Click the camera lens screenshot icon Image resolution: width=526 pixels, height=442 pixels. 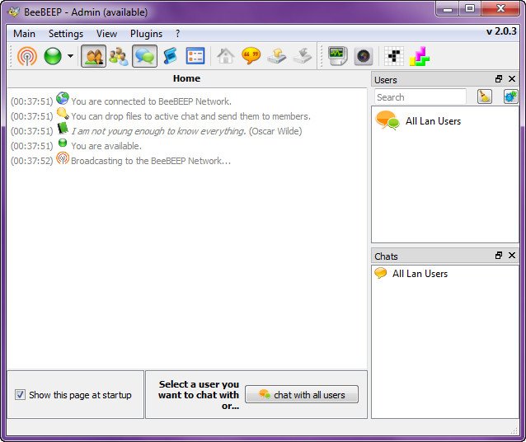[364, 56]
